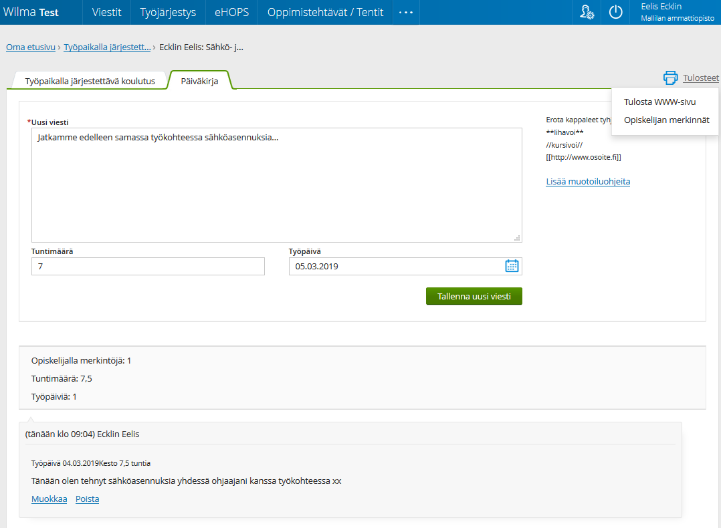Follow the Lisää muotoiluohjeita link
721x528 pixels.
point(588,182)
